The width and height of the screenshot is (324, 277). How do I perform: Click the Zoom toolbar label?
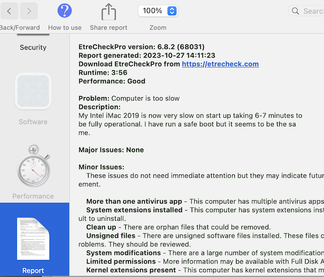158,28
